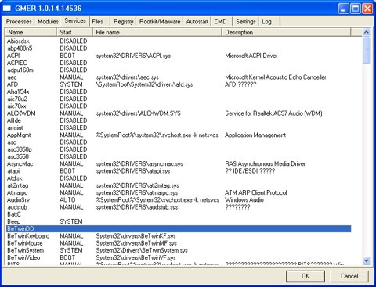Click the Windows Audio description
The image size is (376, 287).
click(x=244, y=200)
